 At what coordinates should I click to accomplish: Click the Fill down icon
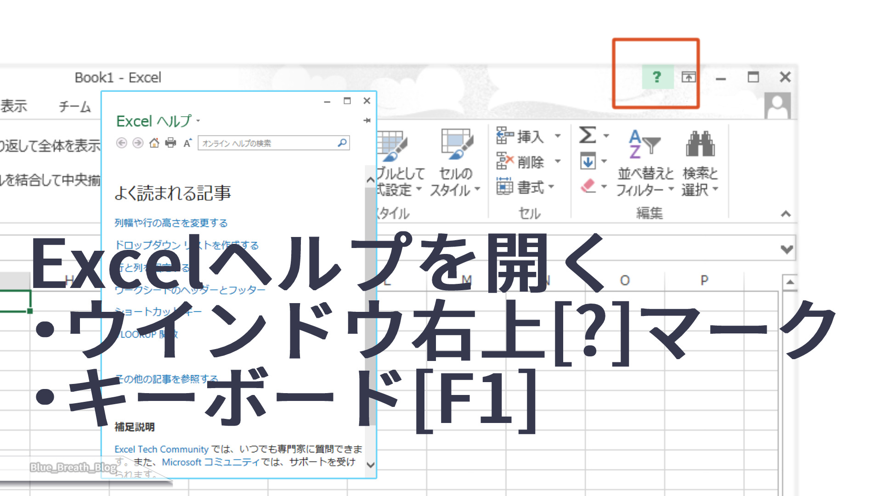point(588,161)
